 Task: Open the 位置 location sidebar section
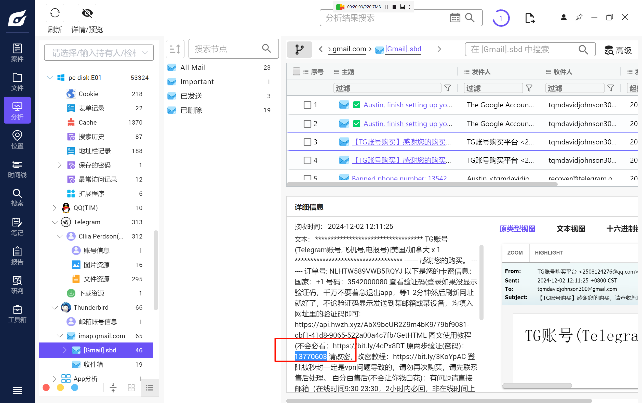[x=17, y=139]
